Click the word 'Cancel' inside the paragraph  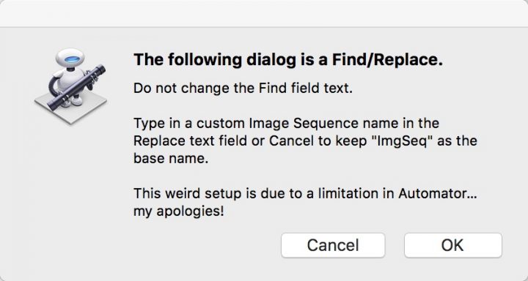point(291,140)
